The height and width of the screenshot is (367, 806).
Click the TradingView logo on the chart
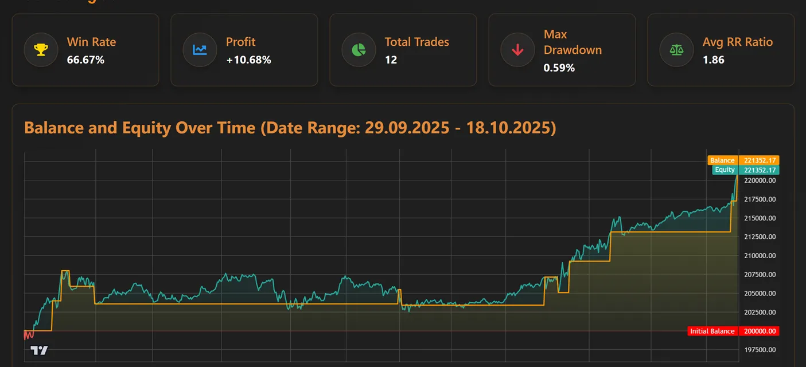39,350
